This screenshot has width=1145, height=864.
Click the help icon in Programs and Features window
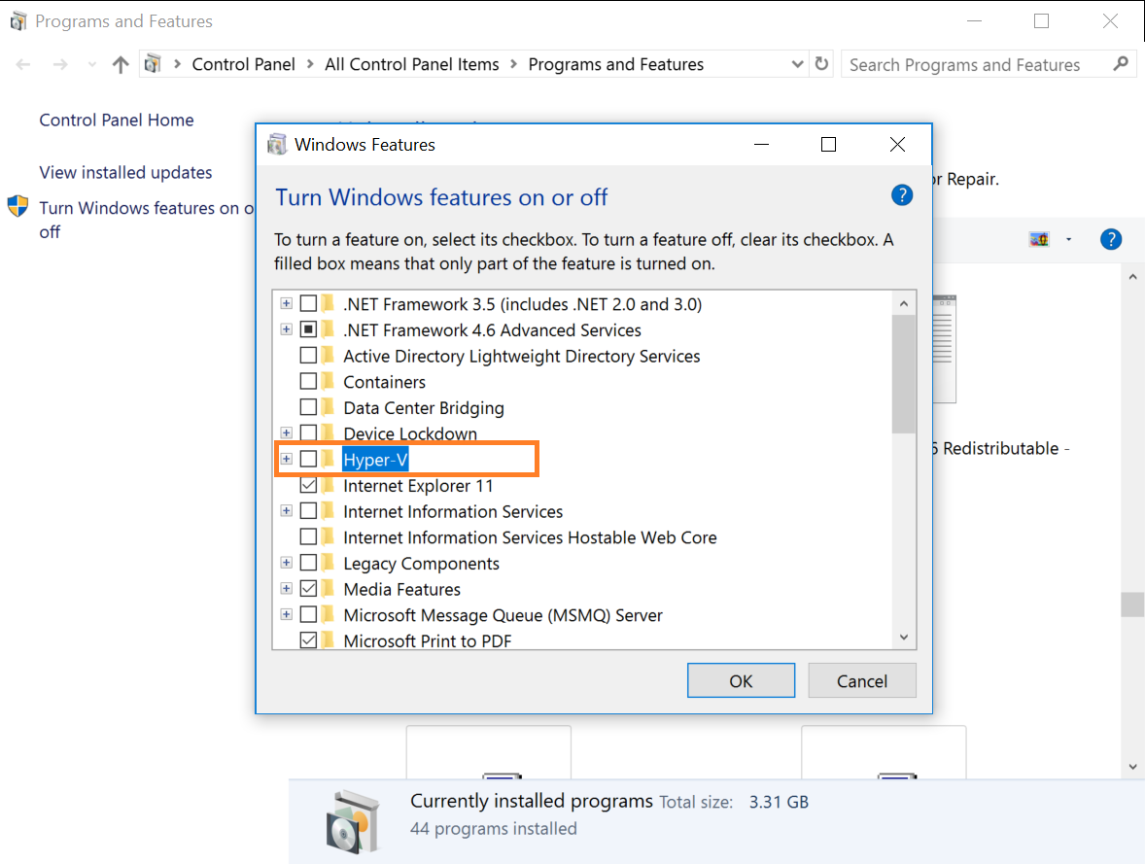point(1111,239)
